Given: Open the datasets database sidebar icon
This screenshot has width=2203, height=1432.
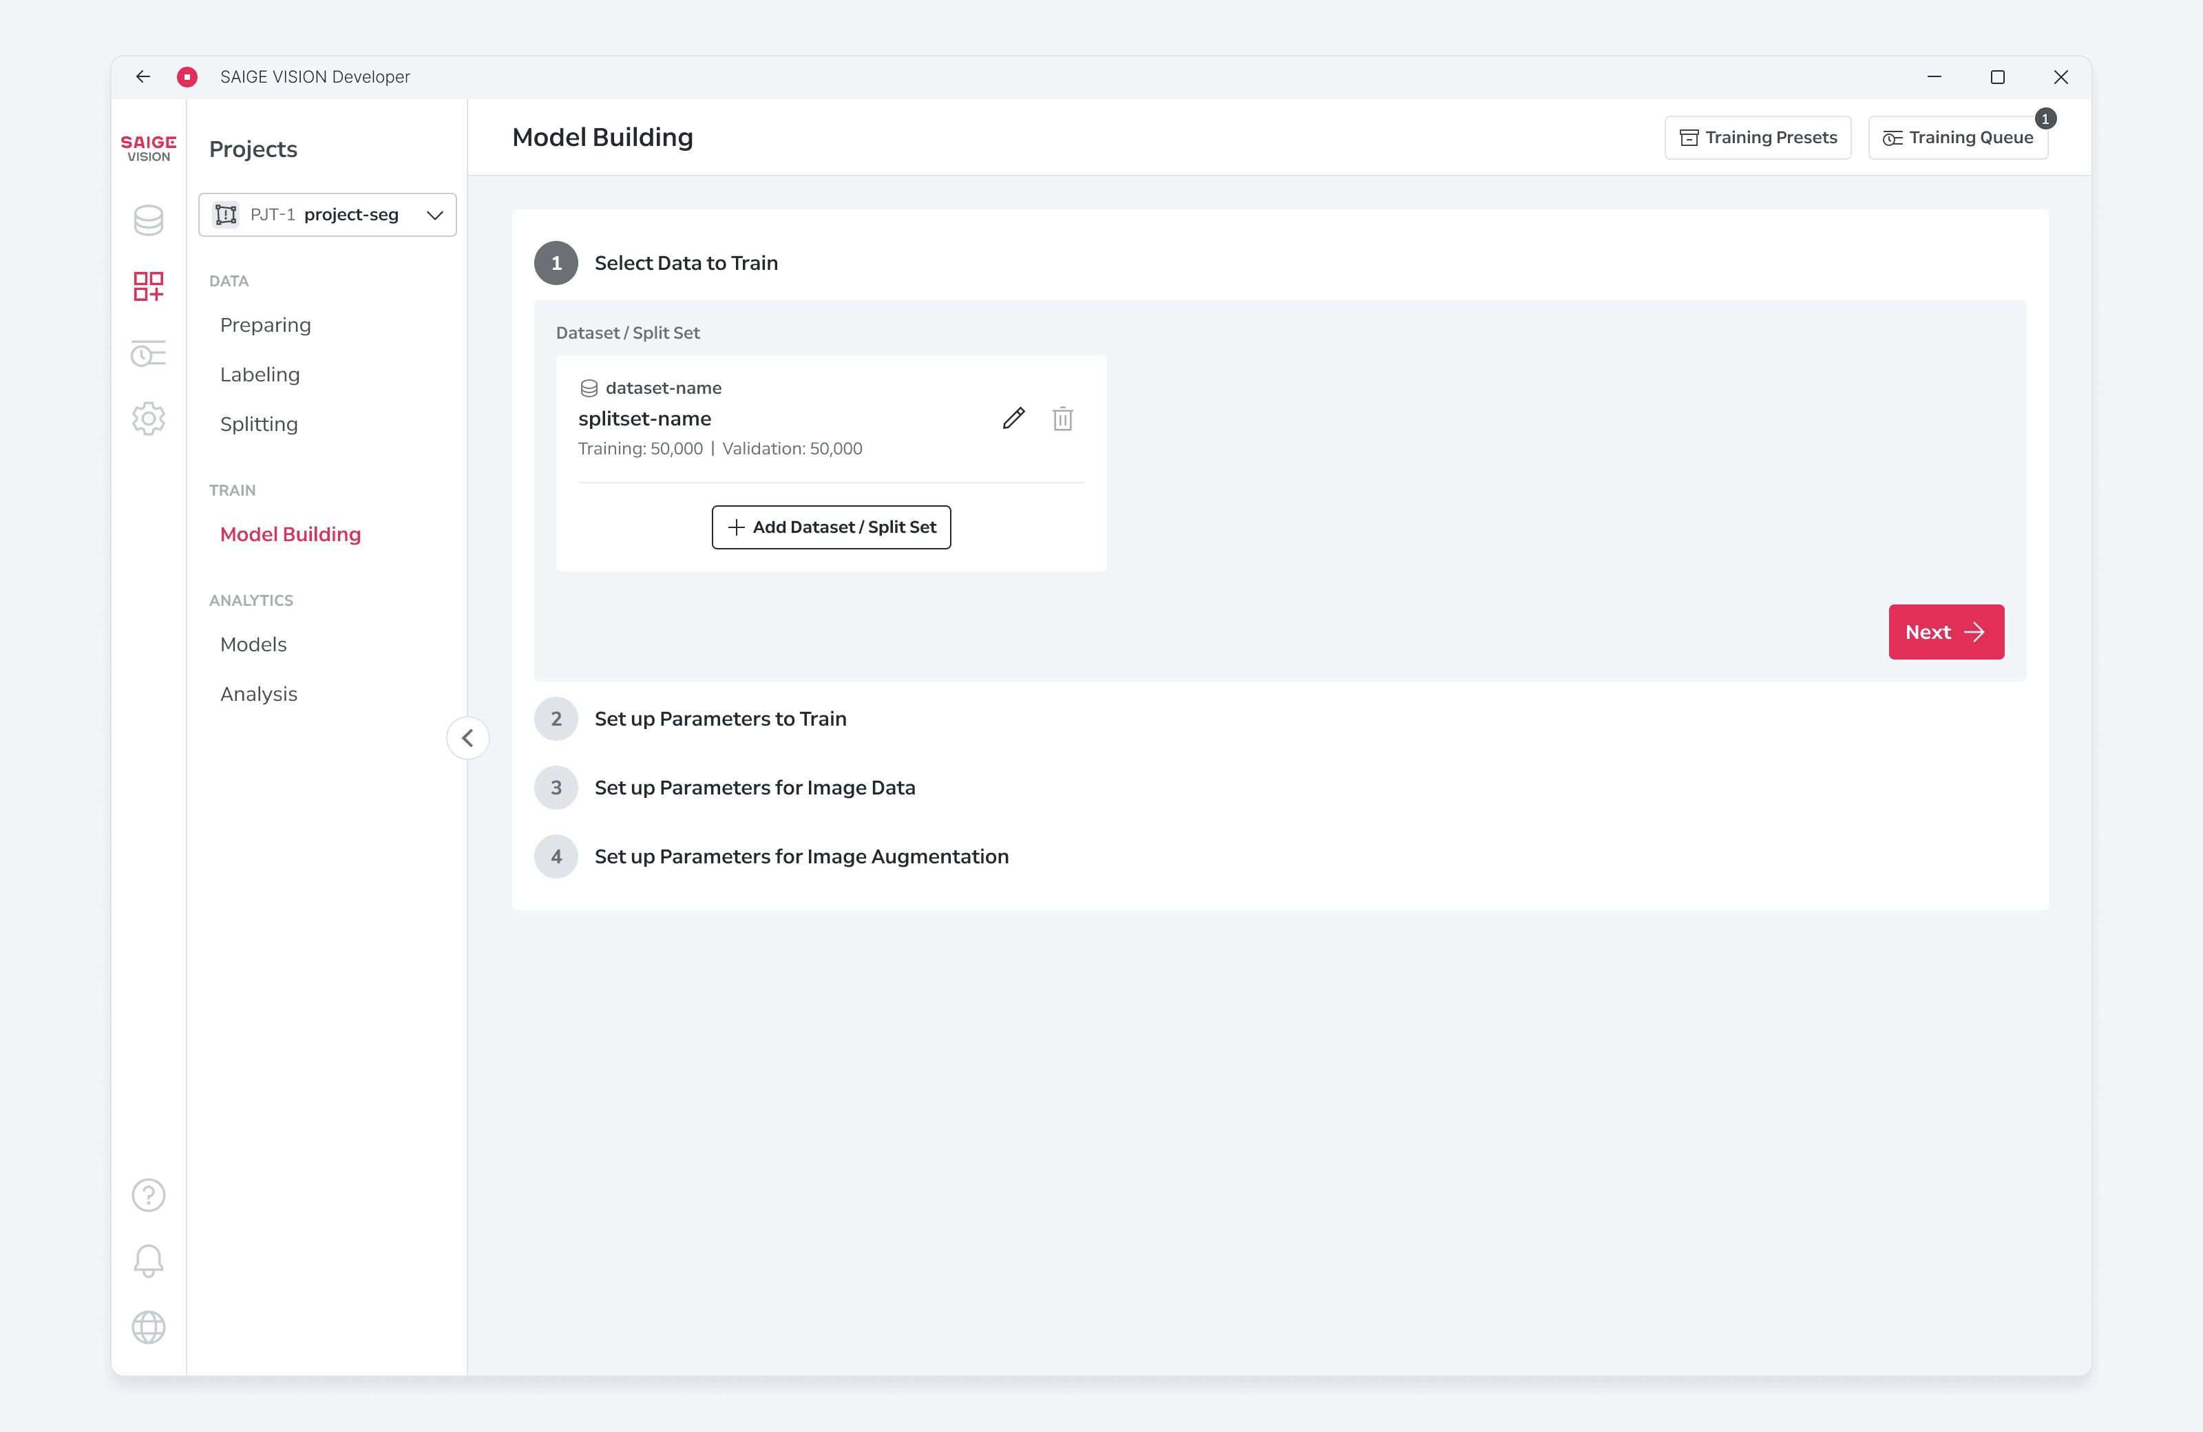Looking at the screenshot, I should 148,220.
